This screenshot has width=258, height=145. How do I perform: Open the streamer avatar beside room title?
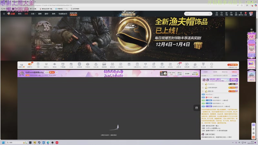(22, 73)
